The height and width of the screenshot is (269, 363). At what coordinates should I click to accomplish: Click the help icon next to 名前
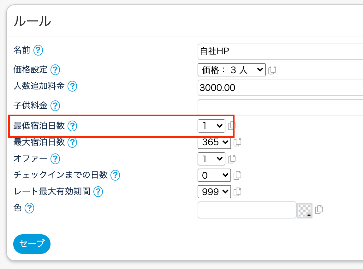[38, 50]
